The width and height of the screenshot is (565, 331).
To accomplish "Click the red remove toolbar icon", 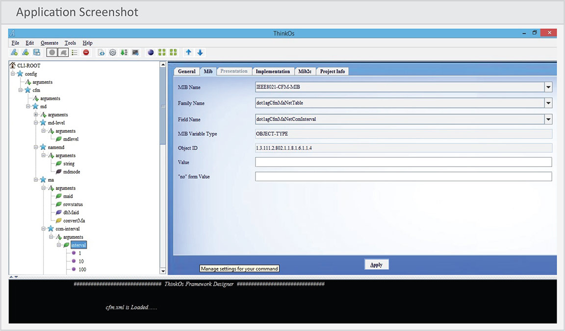I will tap(86, 52).
